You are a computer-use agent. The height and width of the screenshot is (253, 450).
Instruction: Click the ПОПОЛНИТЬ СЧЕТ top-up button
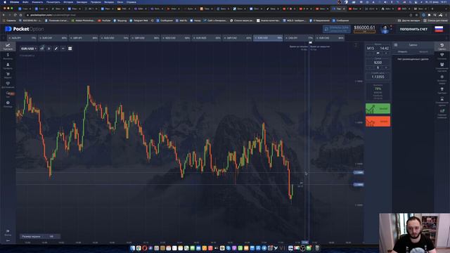click(413, 29)
